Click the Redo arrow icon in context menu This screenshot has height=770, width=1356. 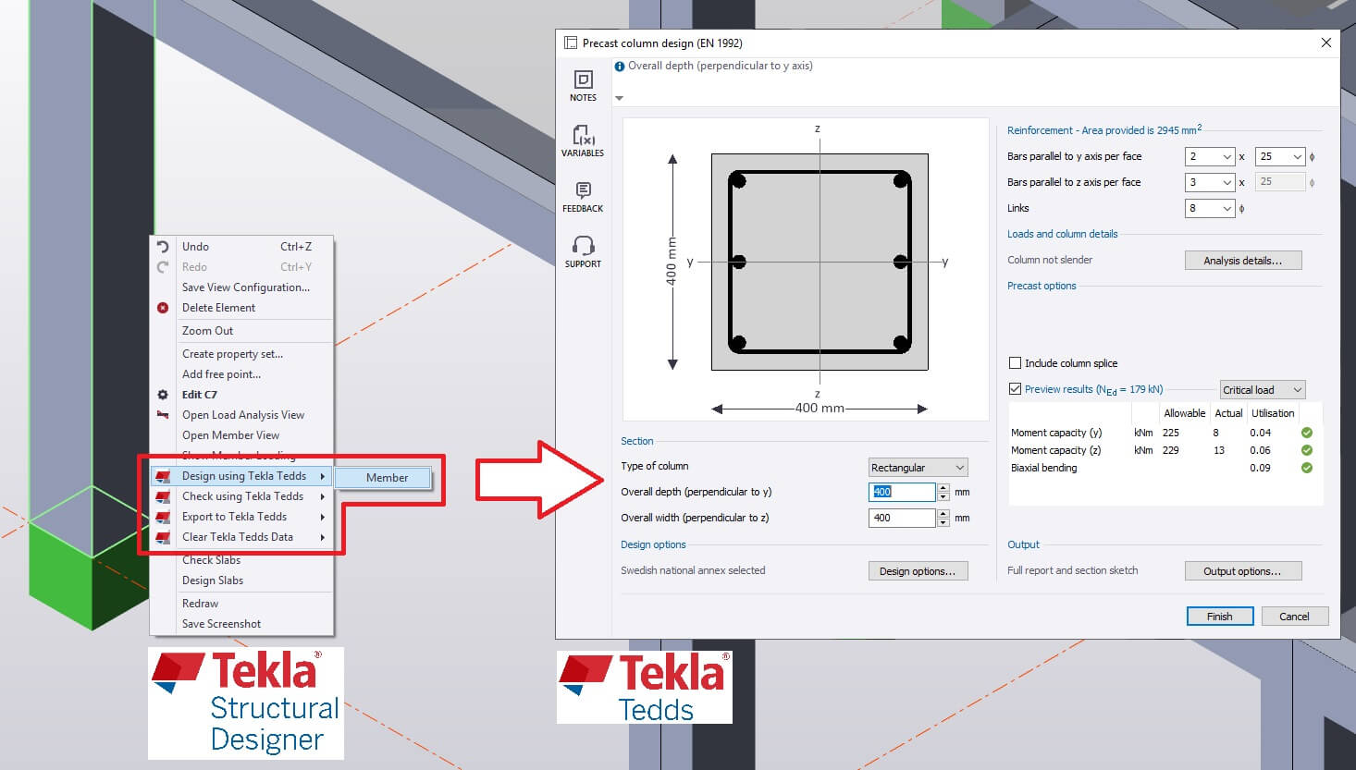tap(163, 267)
